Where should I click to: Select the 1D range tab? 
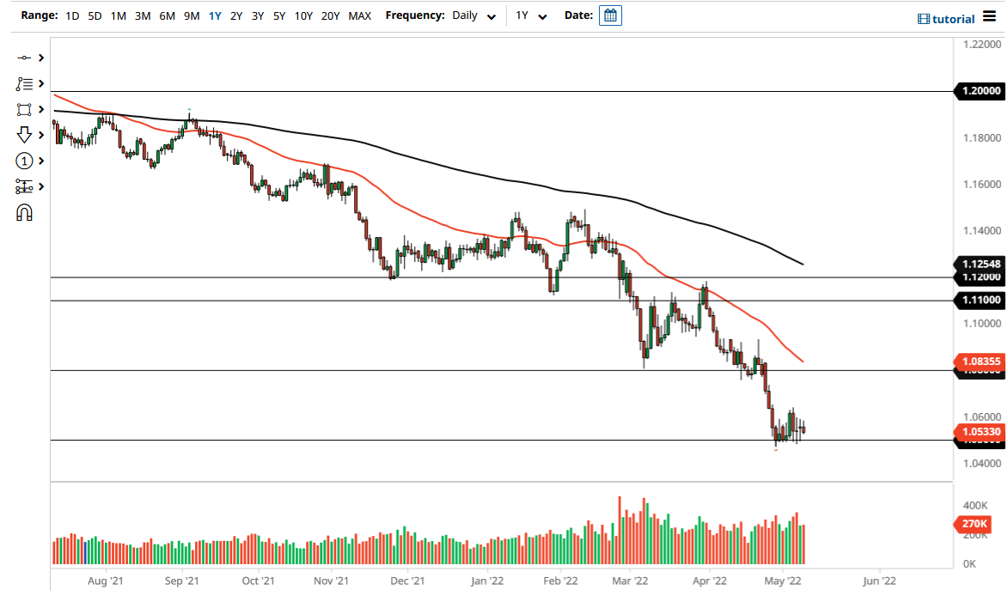(71, 15)
